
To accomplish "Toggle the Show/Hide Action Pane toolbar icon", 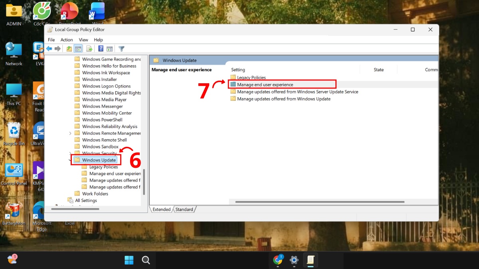I will (110, 49).
